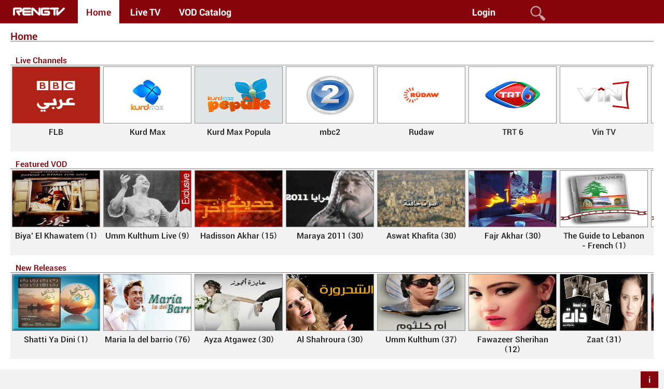Click the Fajr Akhar (30) title
The width and height of the screenshot is (664, 389).
(513, 236)
